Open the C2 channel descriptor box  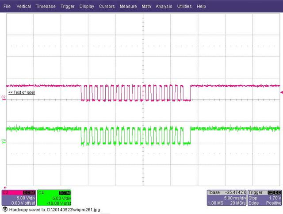(x=18, y=198)
